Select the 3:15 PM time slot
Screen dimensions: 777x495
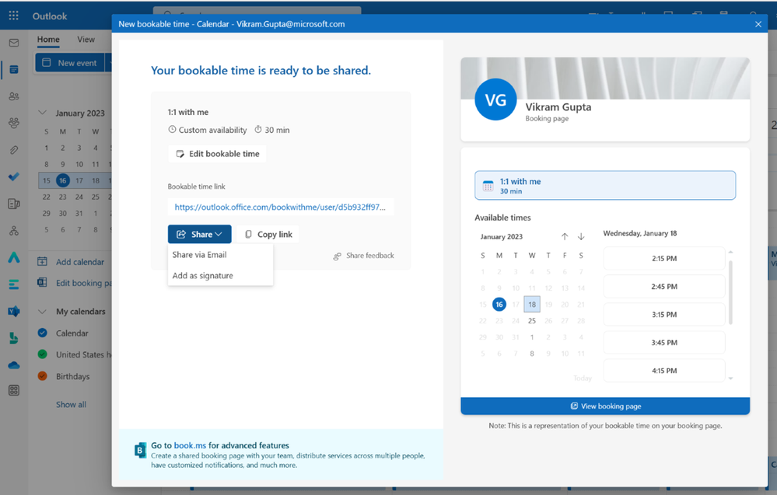tap(664, 315)
